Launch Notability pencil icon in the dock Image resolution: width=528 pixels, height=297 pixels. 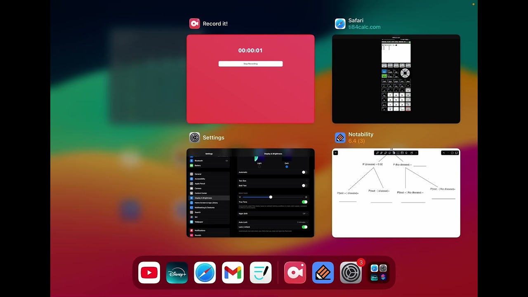[323, 273]
